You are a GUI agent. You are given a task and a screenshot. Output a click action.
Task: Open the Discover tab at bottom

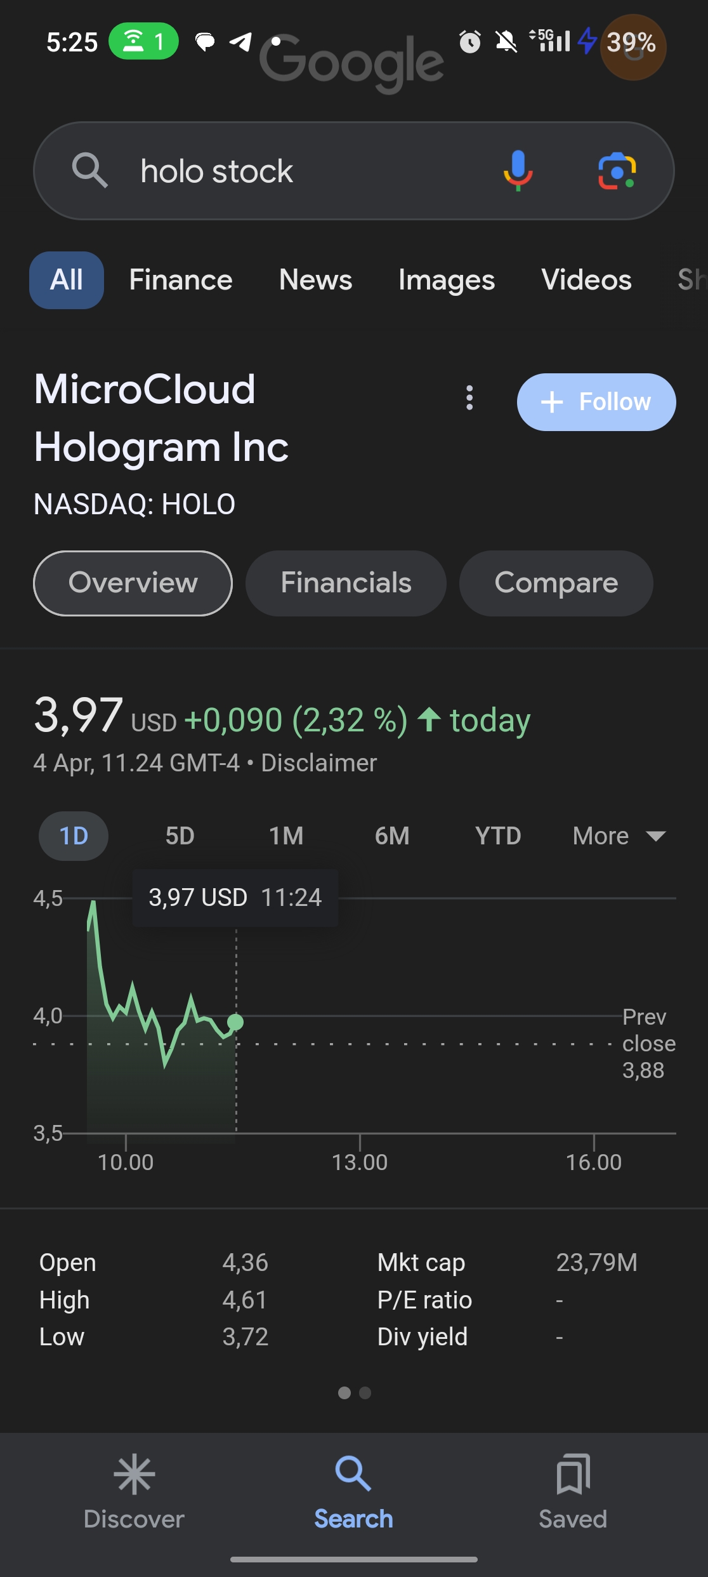[x=134, y=1491]
